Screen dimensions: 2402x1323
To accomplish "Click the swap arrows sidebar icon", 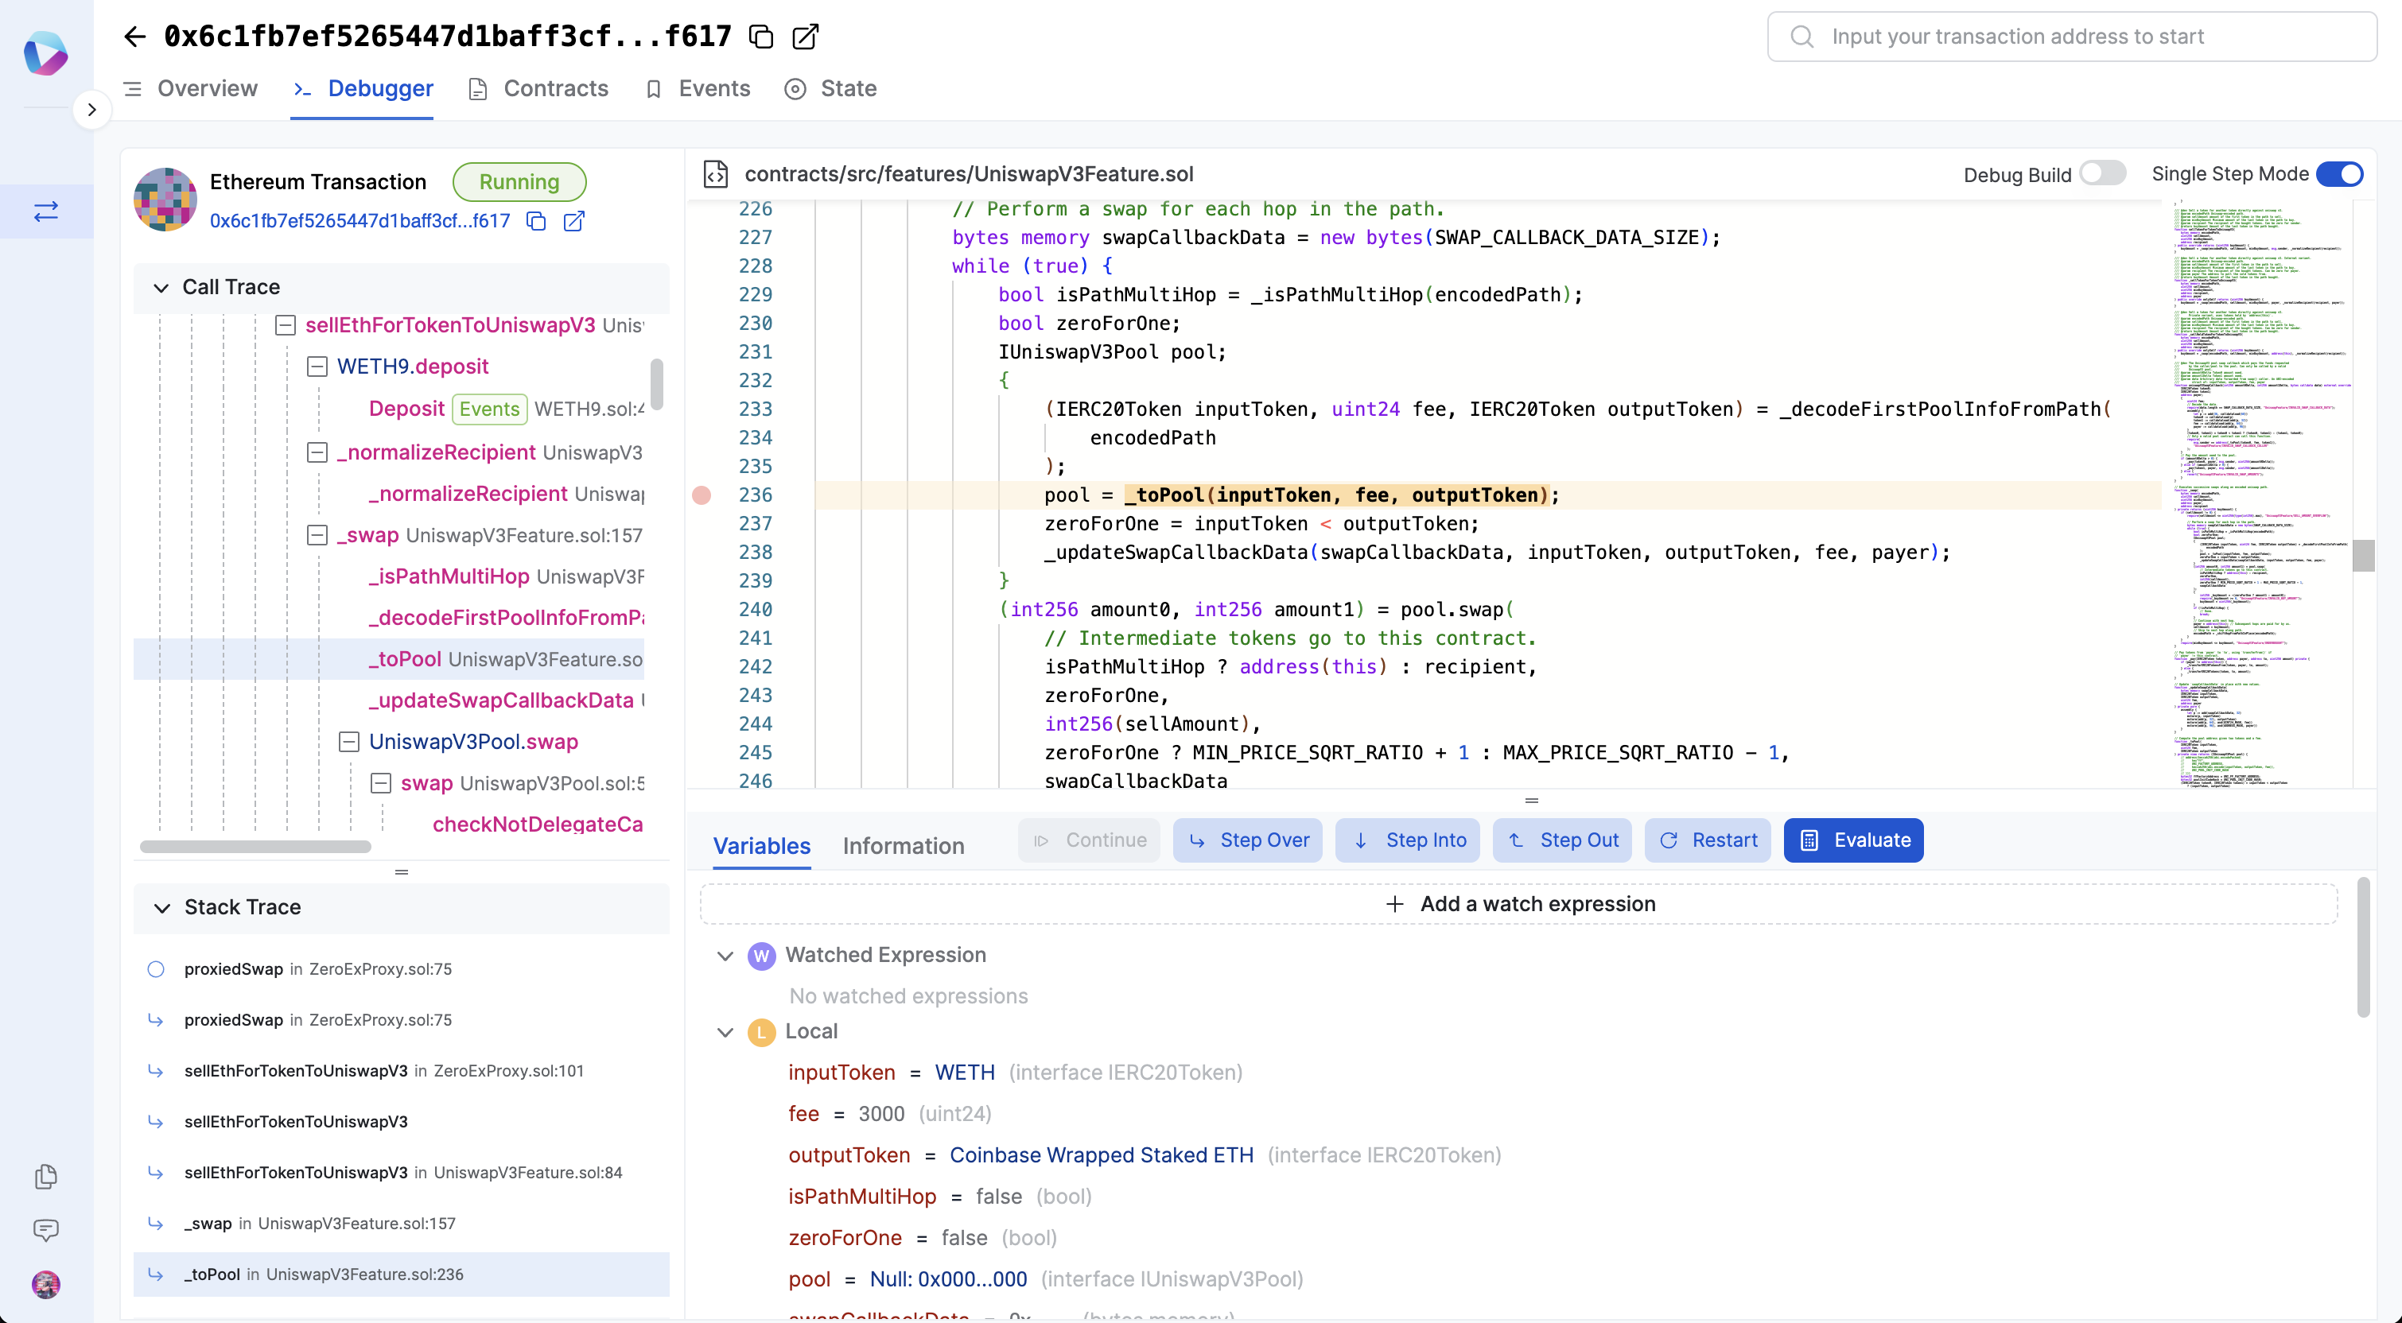I will (x=45, y=211).
